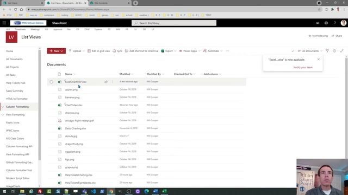Click the left navigation scrollbar
The image size is (348, 195).
(40, 105)
